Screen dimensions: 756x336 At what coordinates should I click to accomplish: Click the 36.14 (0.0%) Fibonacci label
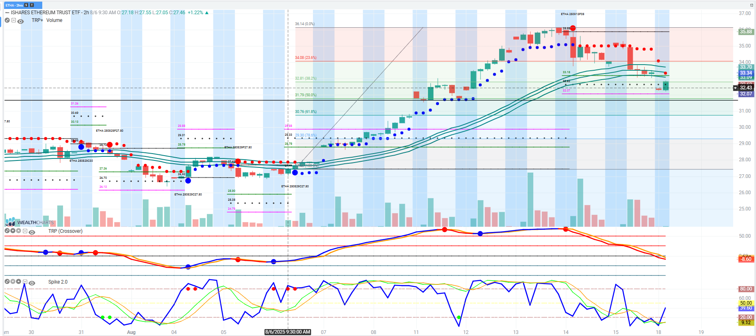point(305,24)
